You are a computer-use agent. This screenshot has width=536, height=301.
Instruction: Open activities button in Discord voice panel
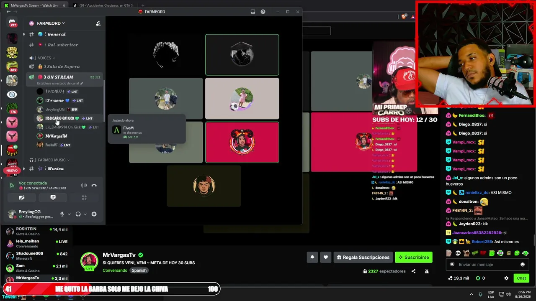point(84,198)
